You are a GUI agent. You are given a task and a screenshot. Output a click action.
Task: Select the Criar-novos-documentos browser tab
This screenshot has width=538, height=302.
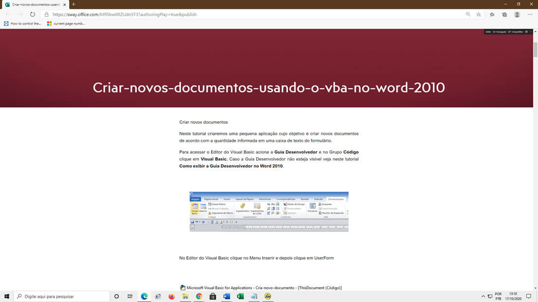click(x=35, y=4)
